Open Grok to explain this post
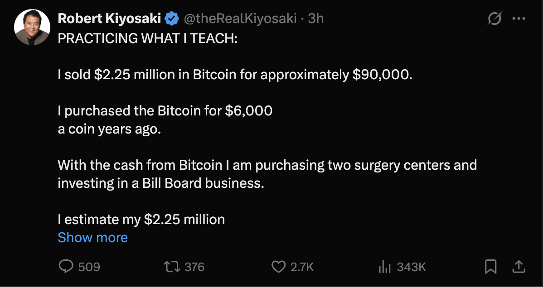 495,18
